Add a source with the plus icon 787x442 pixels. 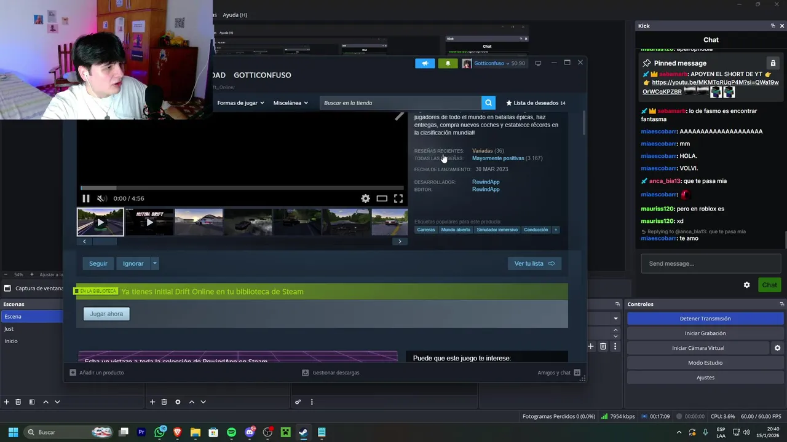coord(152,402)
